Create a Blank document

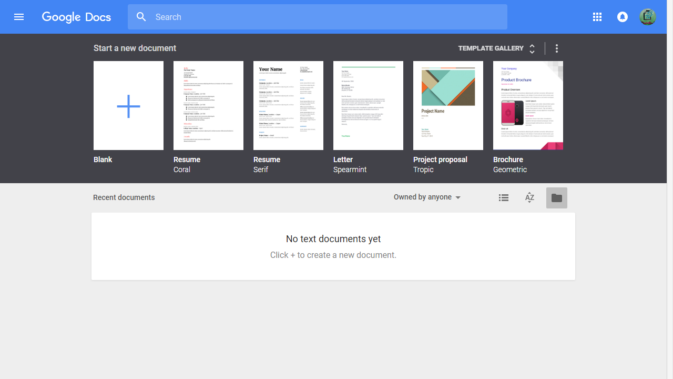(128, 105)
